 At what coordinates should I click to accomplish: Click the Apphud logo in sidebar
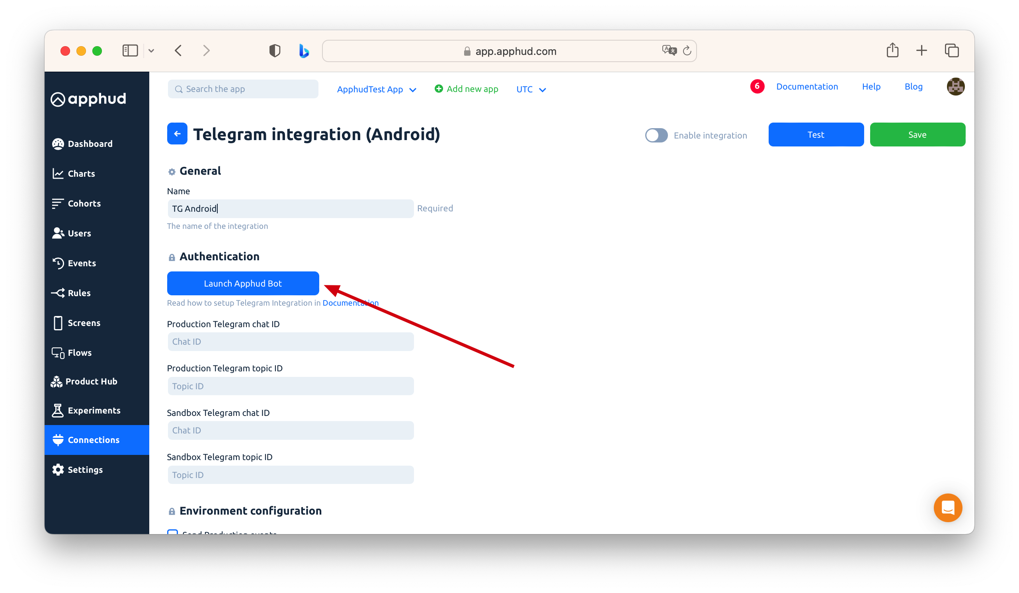[88, 99]
